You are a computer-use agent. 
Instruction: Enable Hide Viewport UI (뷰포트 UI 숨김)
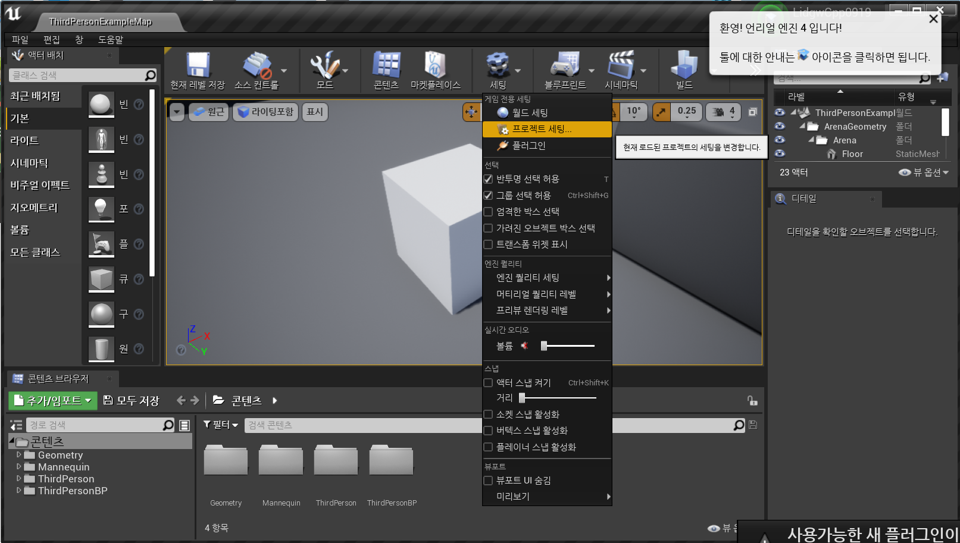[x=488, y=481]
